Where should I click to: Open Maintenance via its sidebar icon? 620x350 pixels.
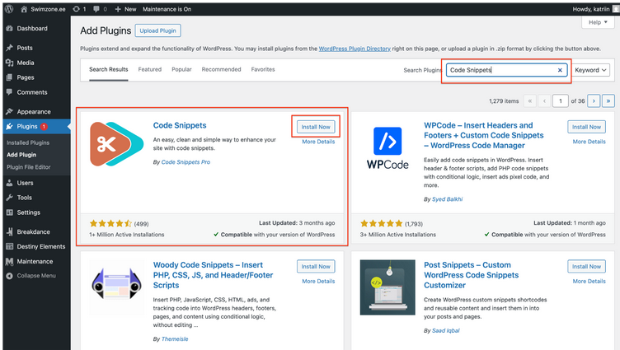click(10, 262)
